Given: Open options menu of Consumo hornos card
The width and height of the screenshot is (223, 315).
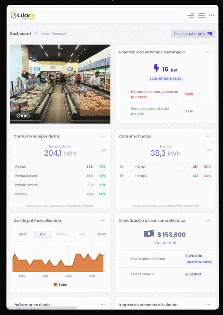Looking at the screenshot, I should 208,136.
